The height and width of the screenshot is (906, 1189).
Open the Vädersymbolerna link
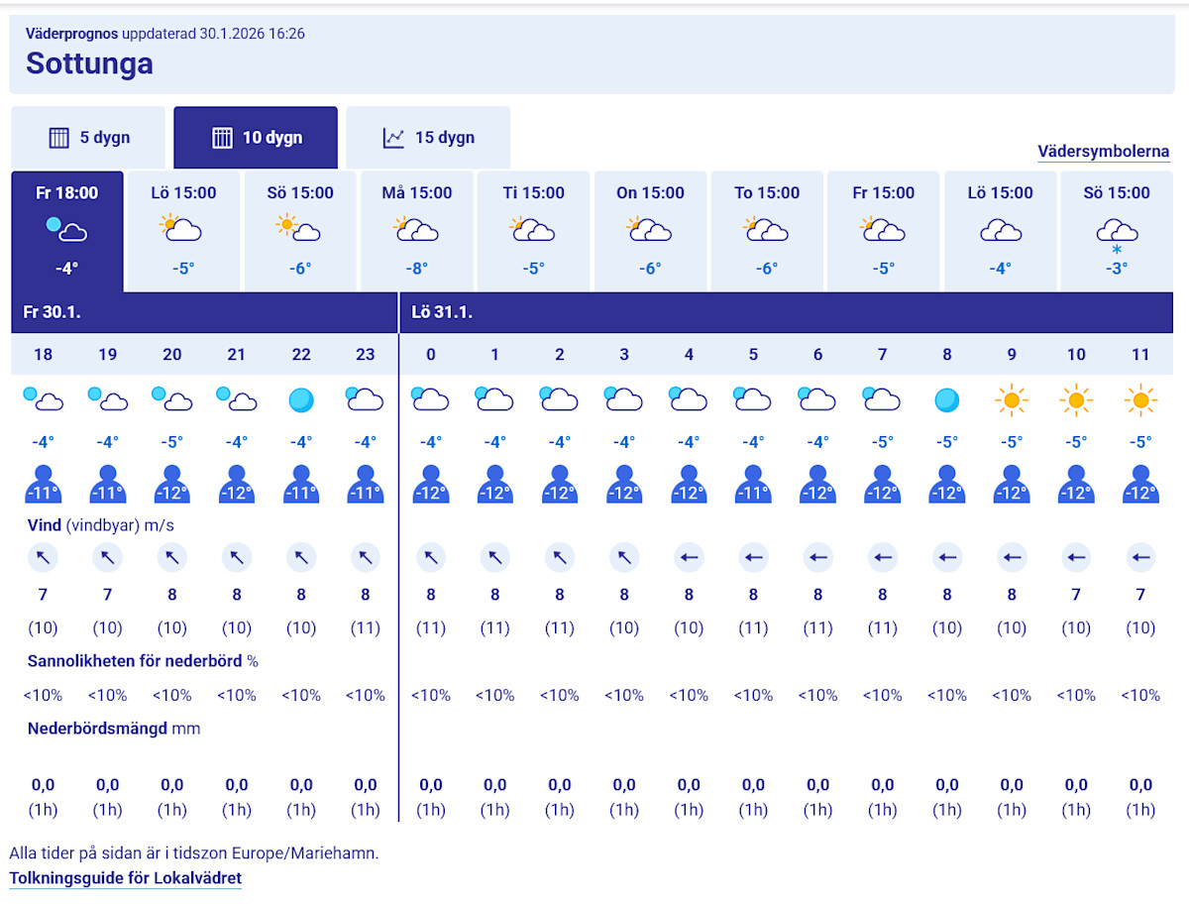tap(1103, 152)
